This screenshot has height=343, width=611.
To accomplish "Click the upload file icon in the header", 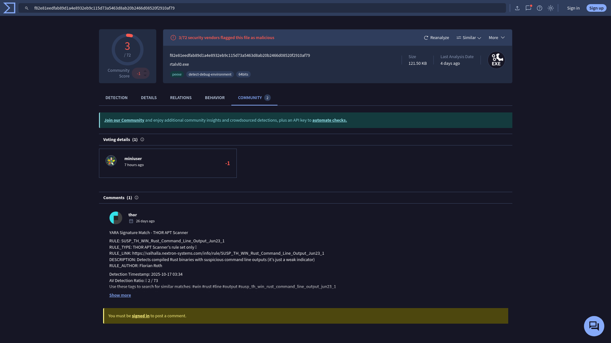I will click(517, 8).
